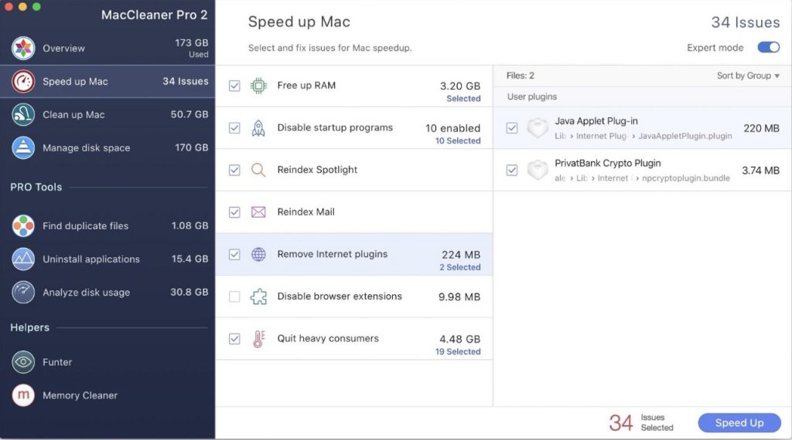Select the Quit heavy consumers label
Screen dimensions: 792x440
pos(328,339)
